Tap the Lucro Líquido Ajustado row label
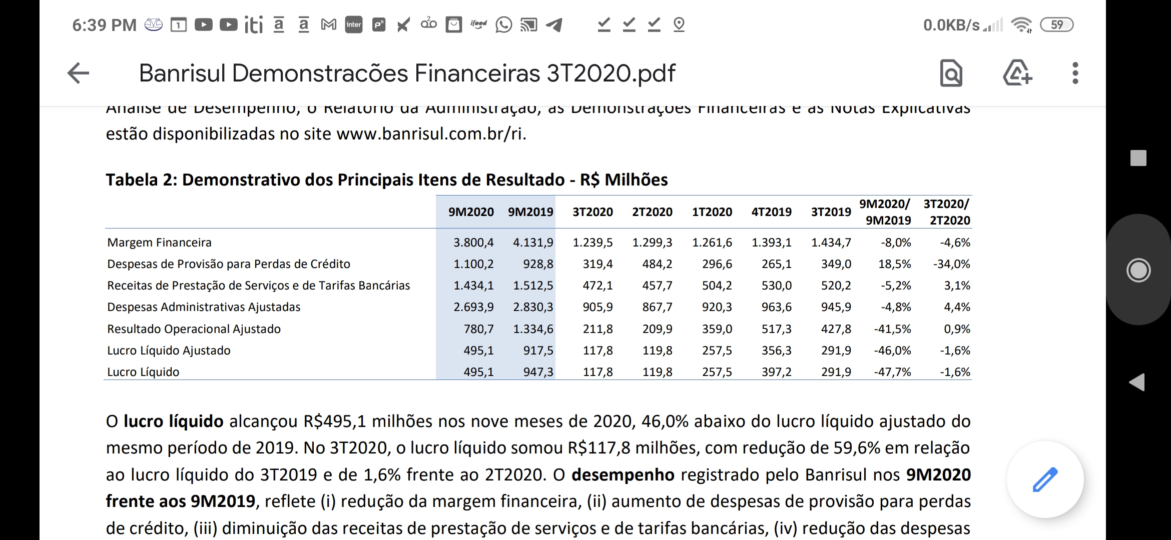The width and height of the screenshot is (1171, 540). [169, 350]
